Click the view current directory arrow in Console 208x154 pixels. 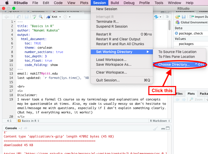(x=25, y=128)
